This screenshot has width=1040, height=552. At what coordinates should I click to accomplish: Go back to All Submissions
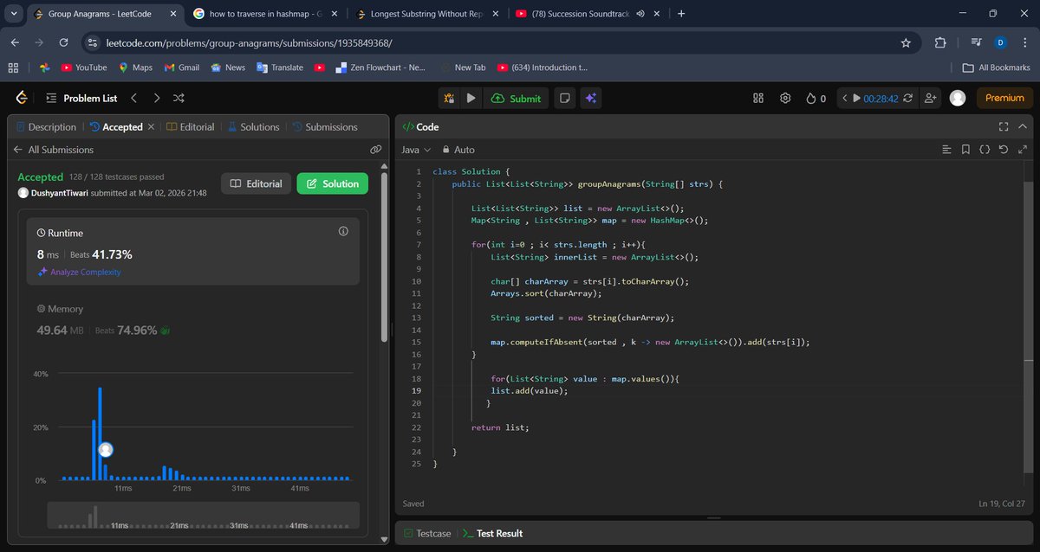click(53, 150)
